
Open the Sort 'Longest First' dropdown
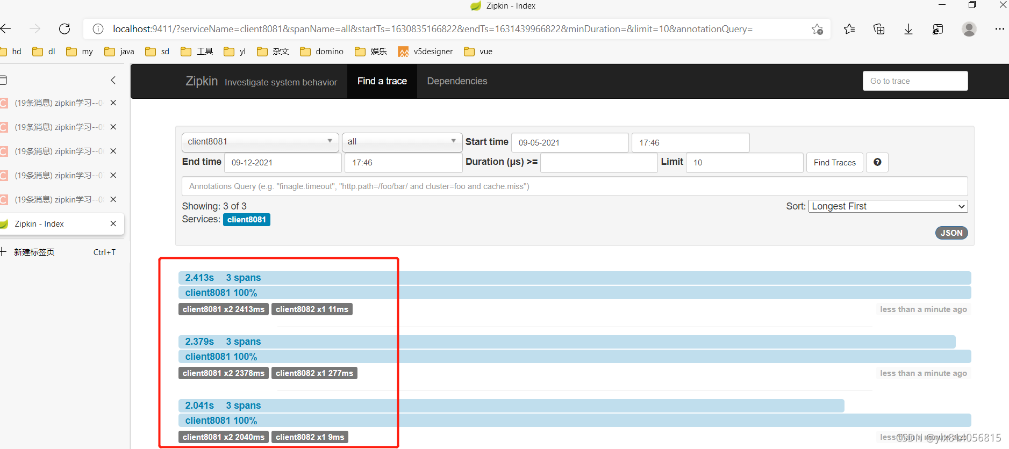pos(888,206)
